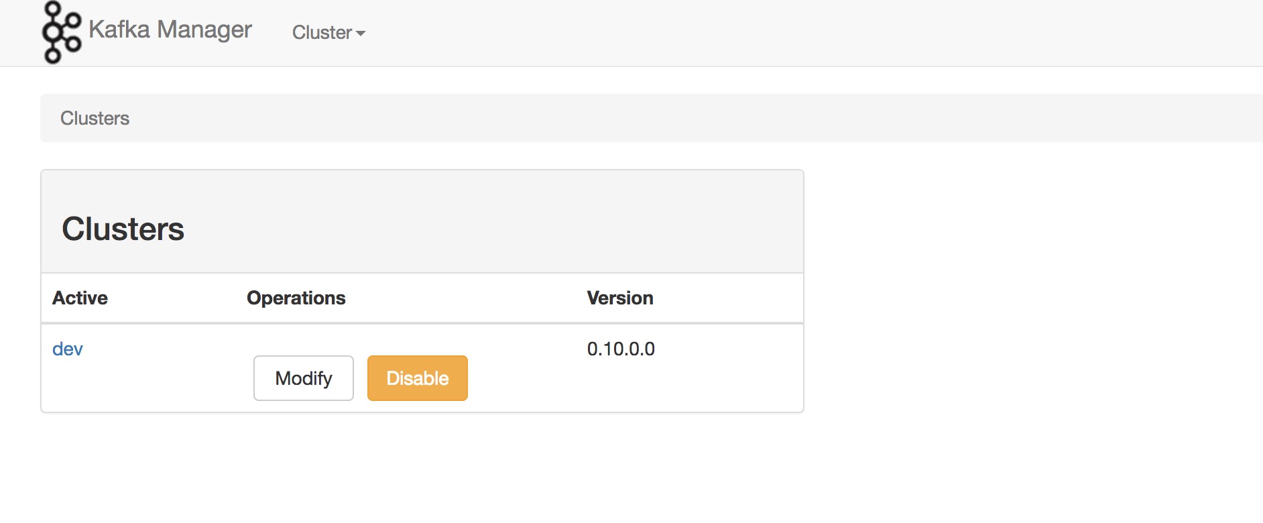Select the 0.10.0.0 version text
This screenshot has height=523, width=1263.
pyautogui.click(x=621, y=349)
